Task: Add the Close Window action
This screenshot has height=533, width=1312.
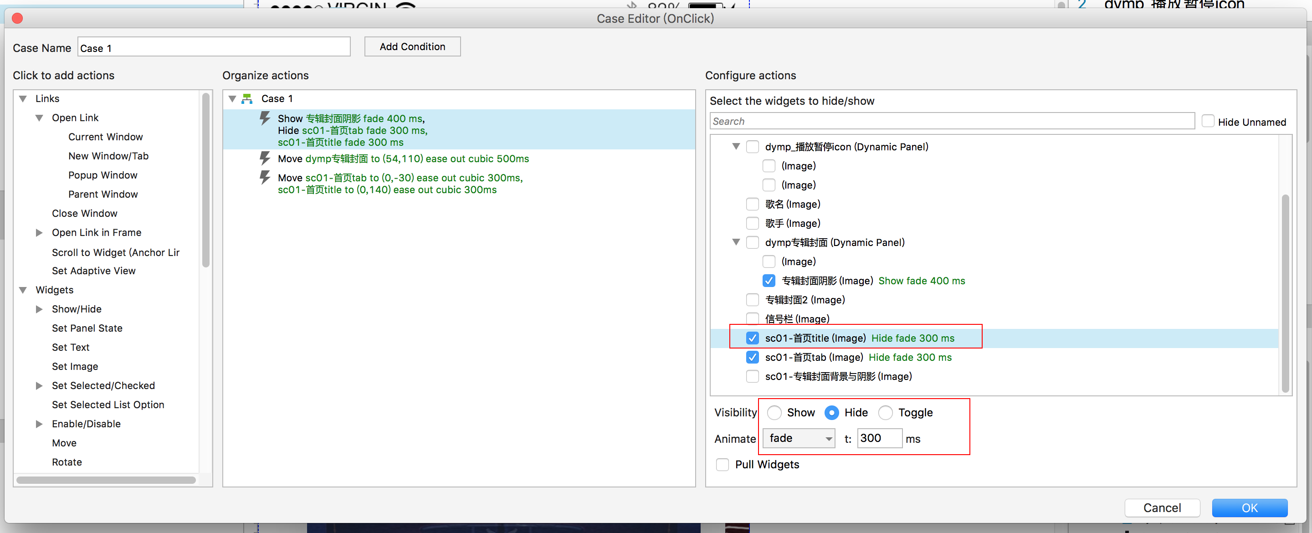Action: [84, 214]
